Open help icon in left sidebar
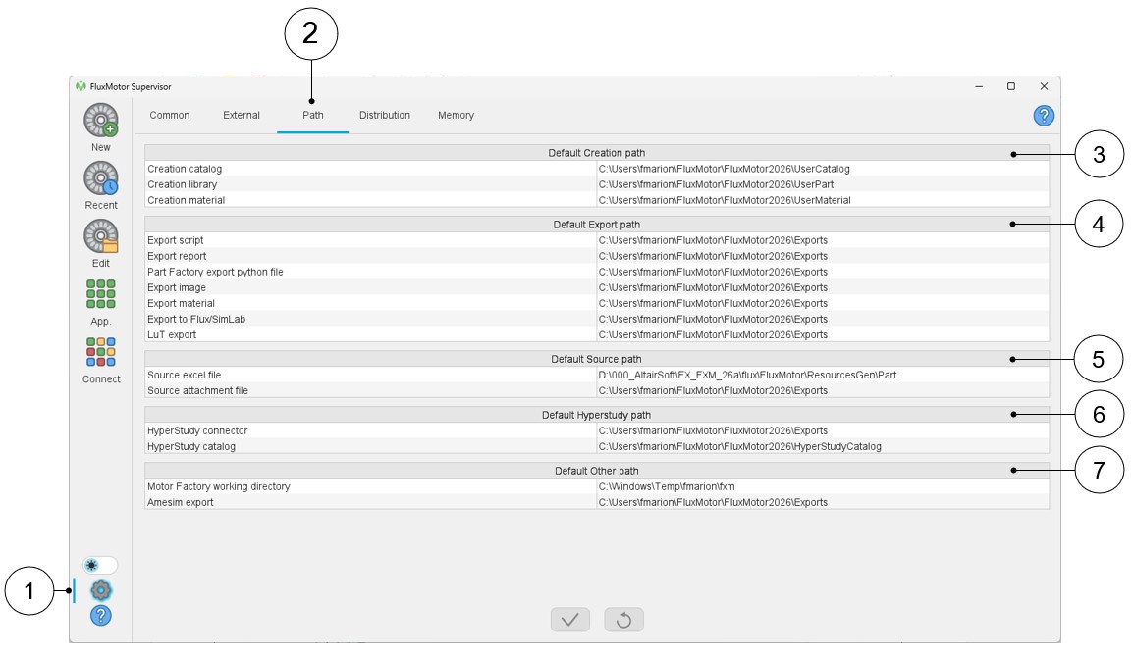 click(101, 616)
